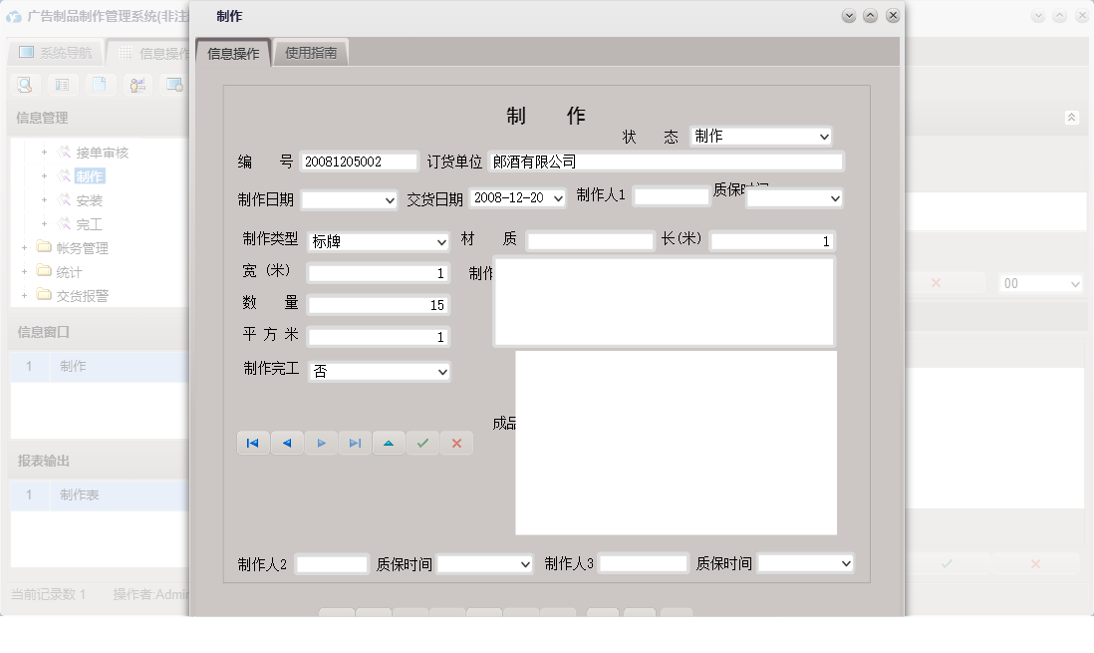This screenshot has width=1094, height=653.
Task: Select the search icon in the toolbar
Action: click(25, 85)
